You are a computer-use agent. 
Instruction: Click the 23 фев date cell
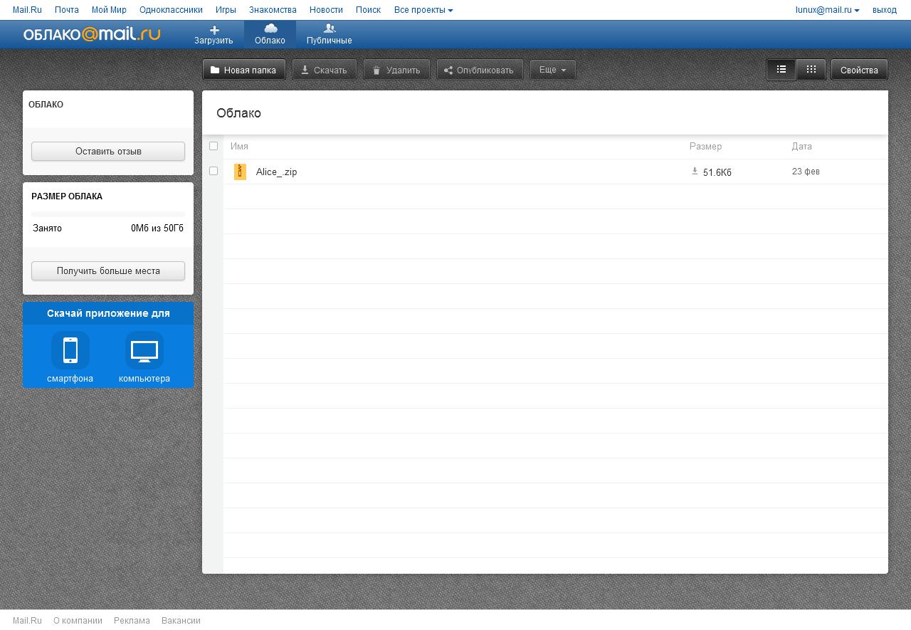806,172
